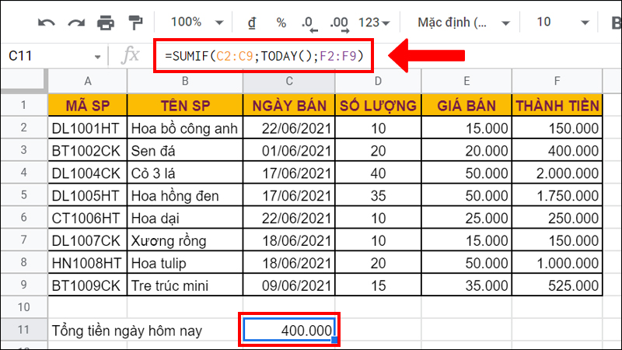Format as percent using % icon
Image resolution: width=622 pixels, height=350 pixels.
281,22
